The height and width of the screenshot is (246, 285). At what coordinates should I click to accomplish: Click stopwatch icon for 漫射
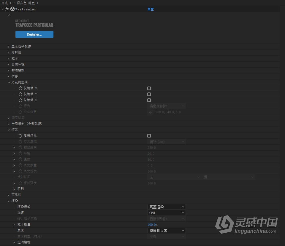tap(20, 159)
